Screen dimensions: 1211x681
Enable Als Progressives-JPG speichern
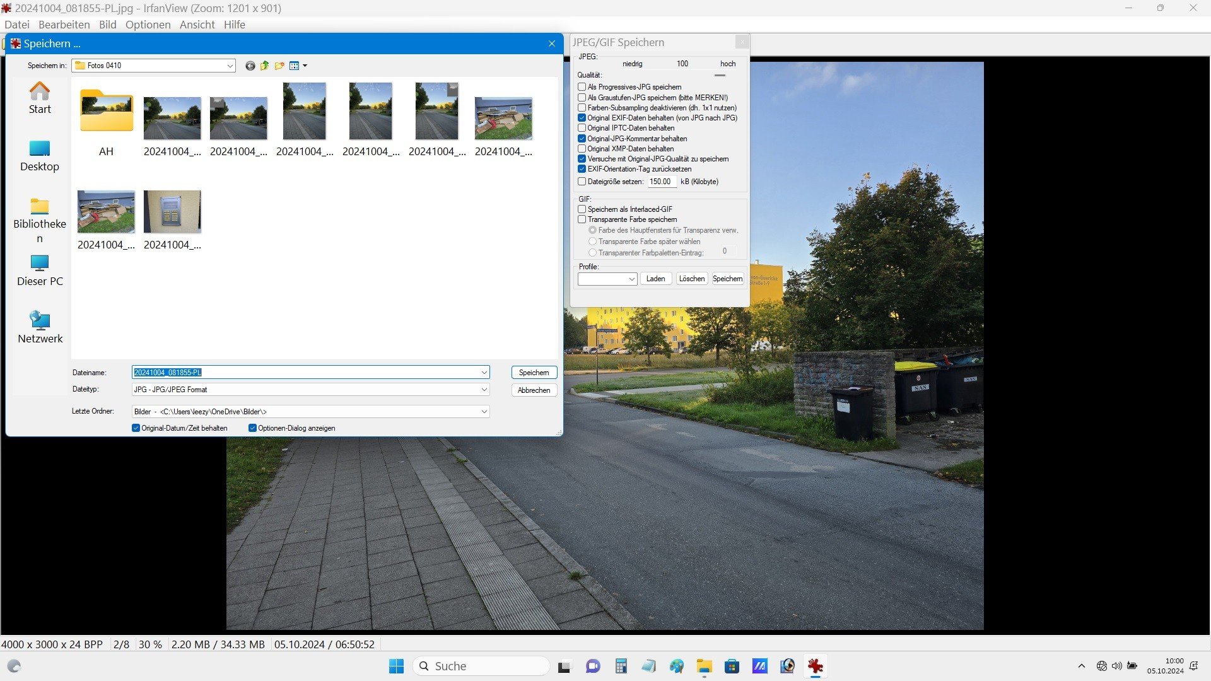[582, 87]
